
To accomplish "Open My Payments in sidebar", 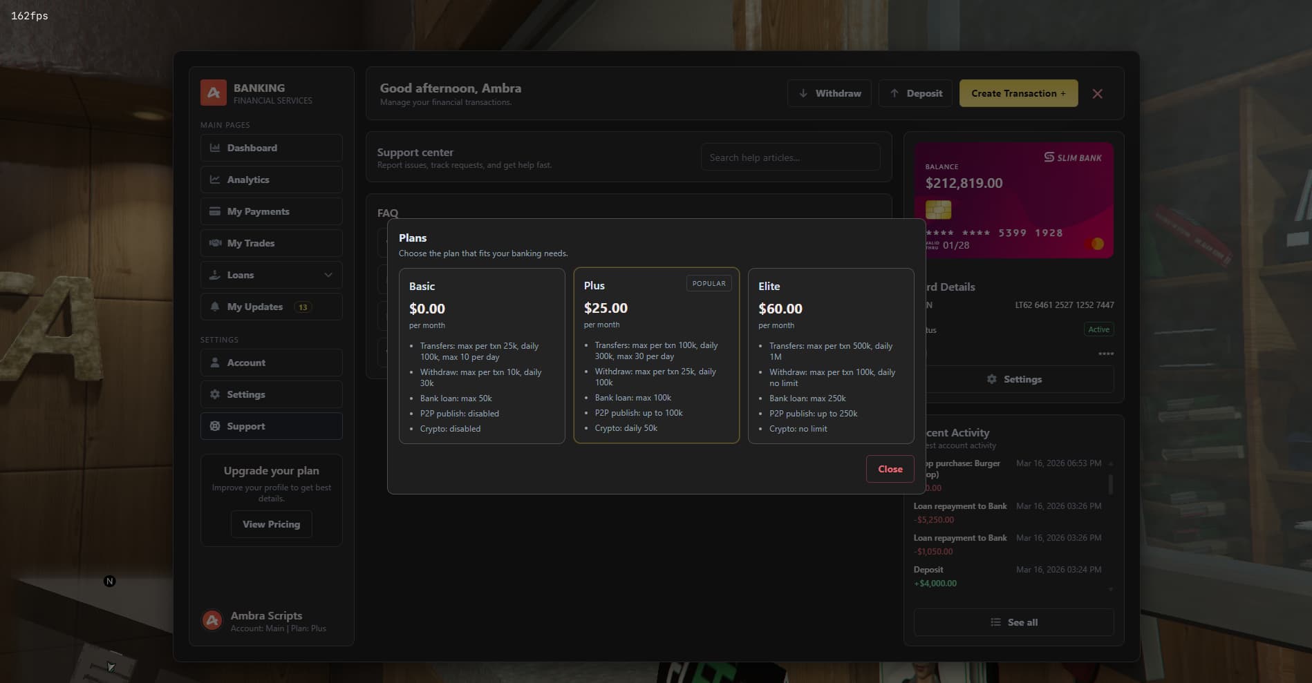I will [x=271, y=211].
